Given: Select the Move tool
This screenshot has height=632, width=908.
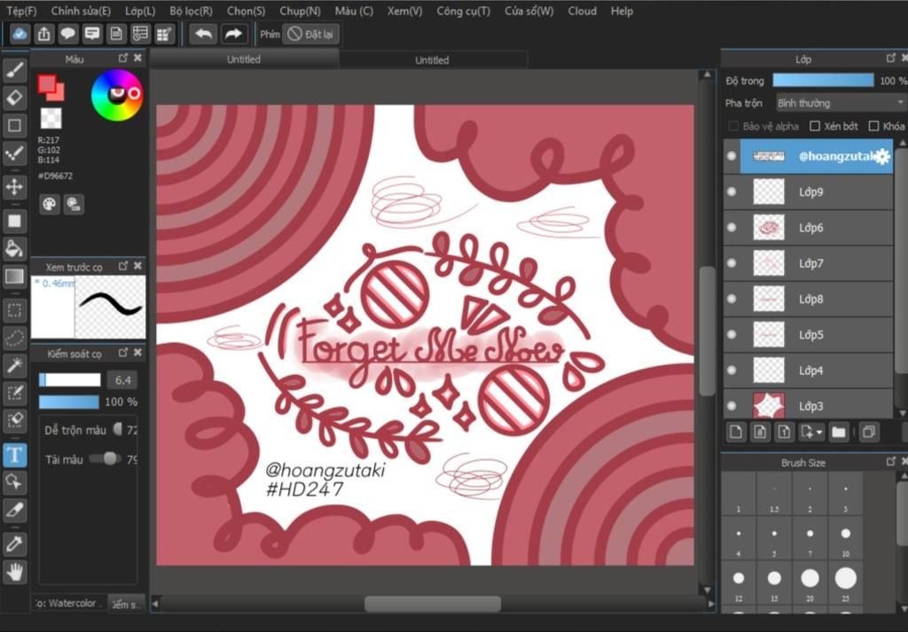Looking at the screenshot, I should point(14,187).
